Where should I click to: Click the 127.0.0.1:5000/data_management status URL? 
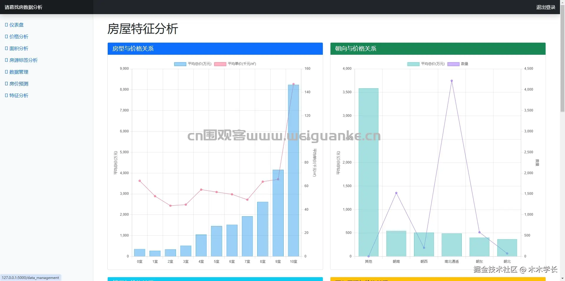(30, 278)
